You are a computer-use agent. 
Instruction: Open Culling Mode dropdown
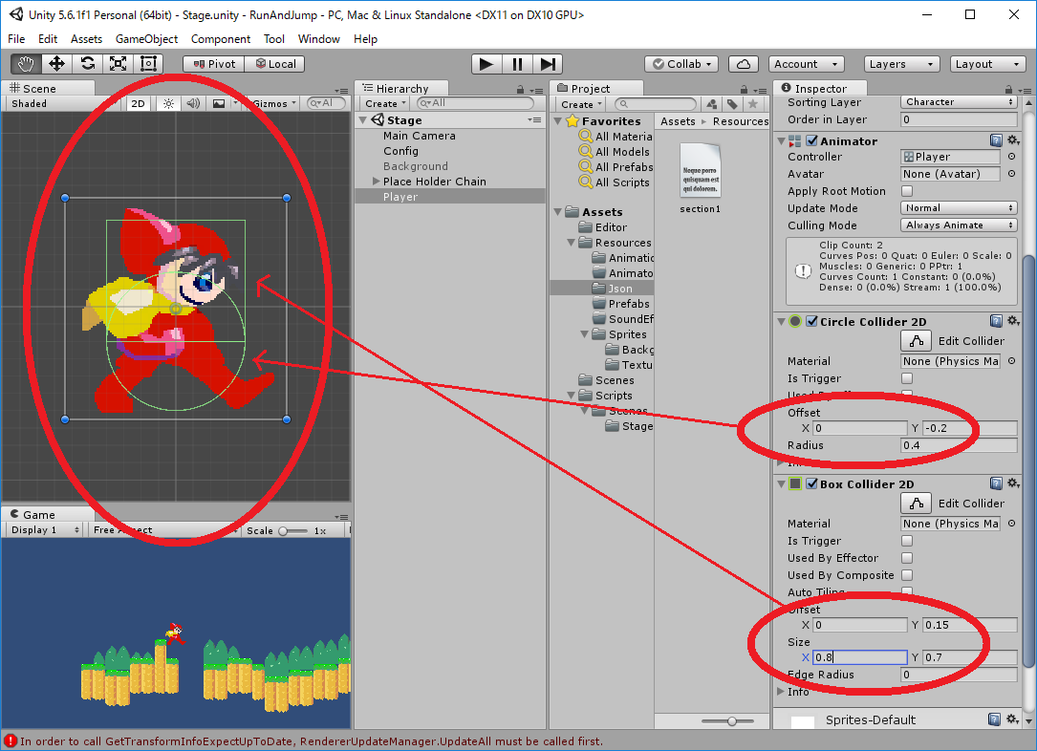959,225
